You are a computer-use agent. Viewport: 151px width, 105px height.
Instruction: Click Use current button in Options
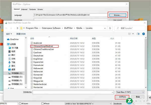(118, 20)
